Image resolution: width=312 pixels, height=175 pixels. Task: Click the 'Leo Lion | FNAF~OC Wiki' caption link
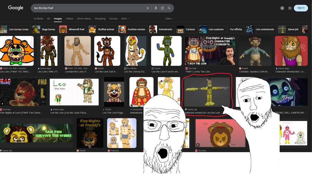[x=16, y=72]
